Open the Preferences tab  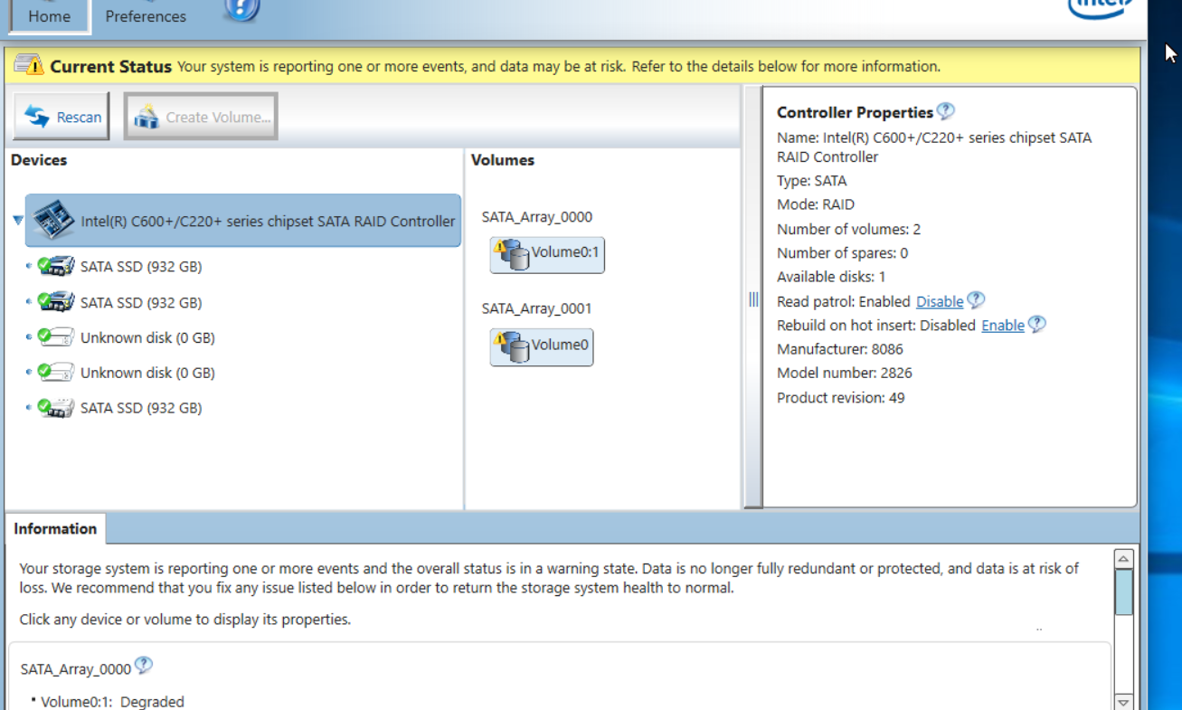(146, 16)
